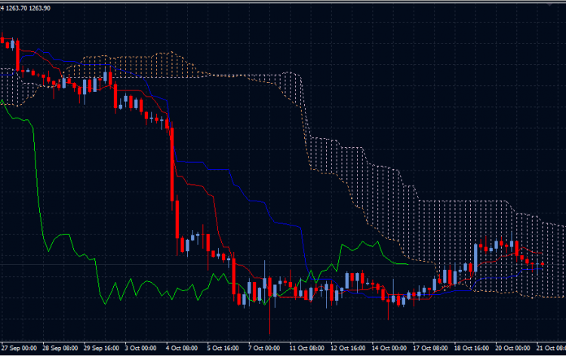Click the 14 Oct 00:00 time label
The height and width of the screenshot is (356, 566).
[389, 348]
